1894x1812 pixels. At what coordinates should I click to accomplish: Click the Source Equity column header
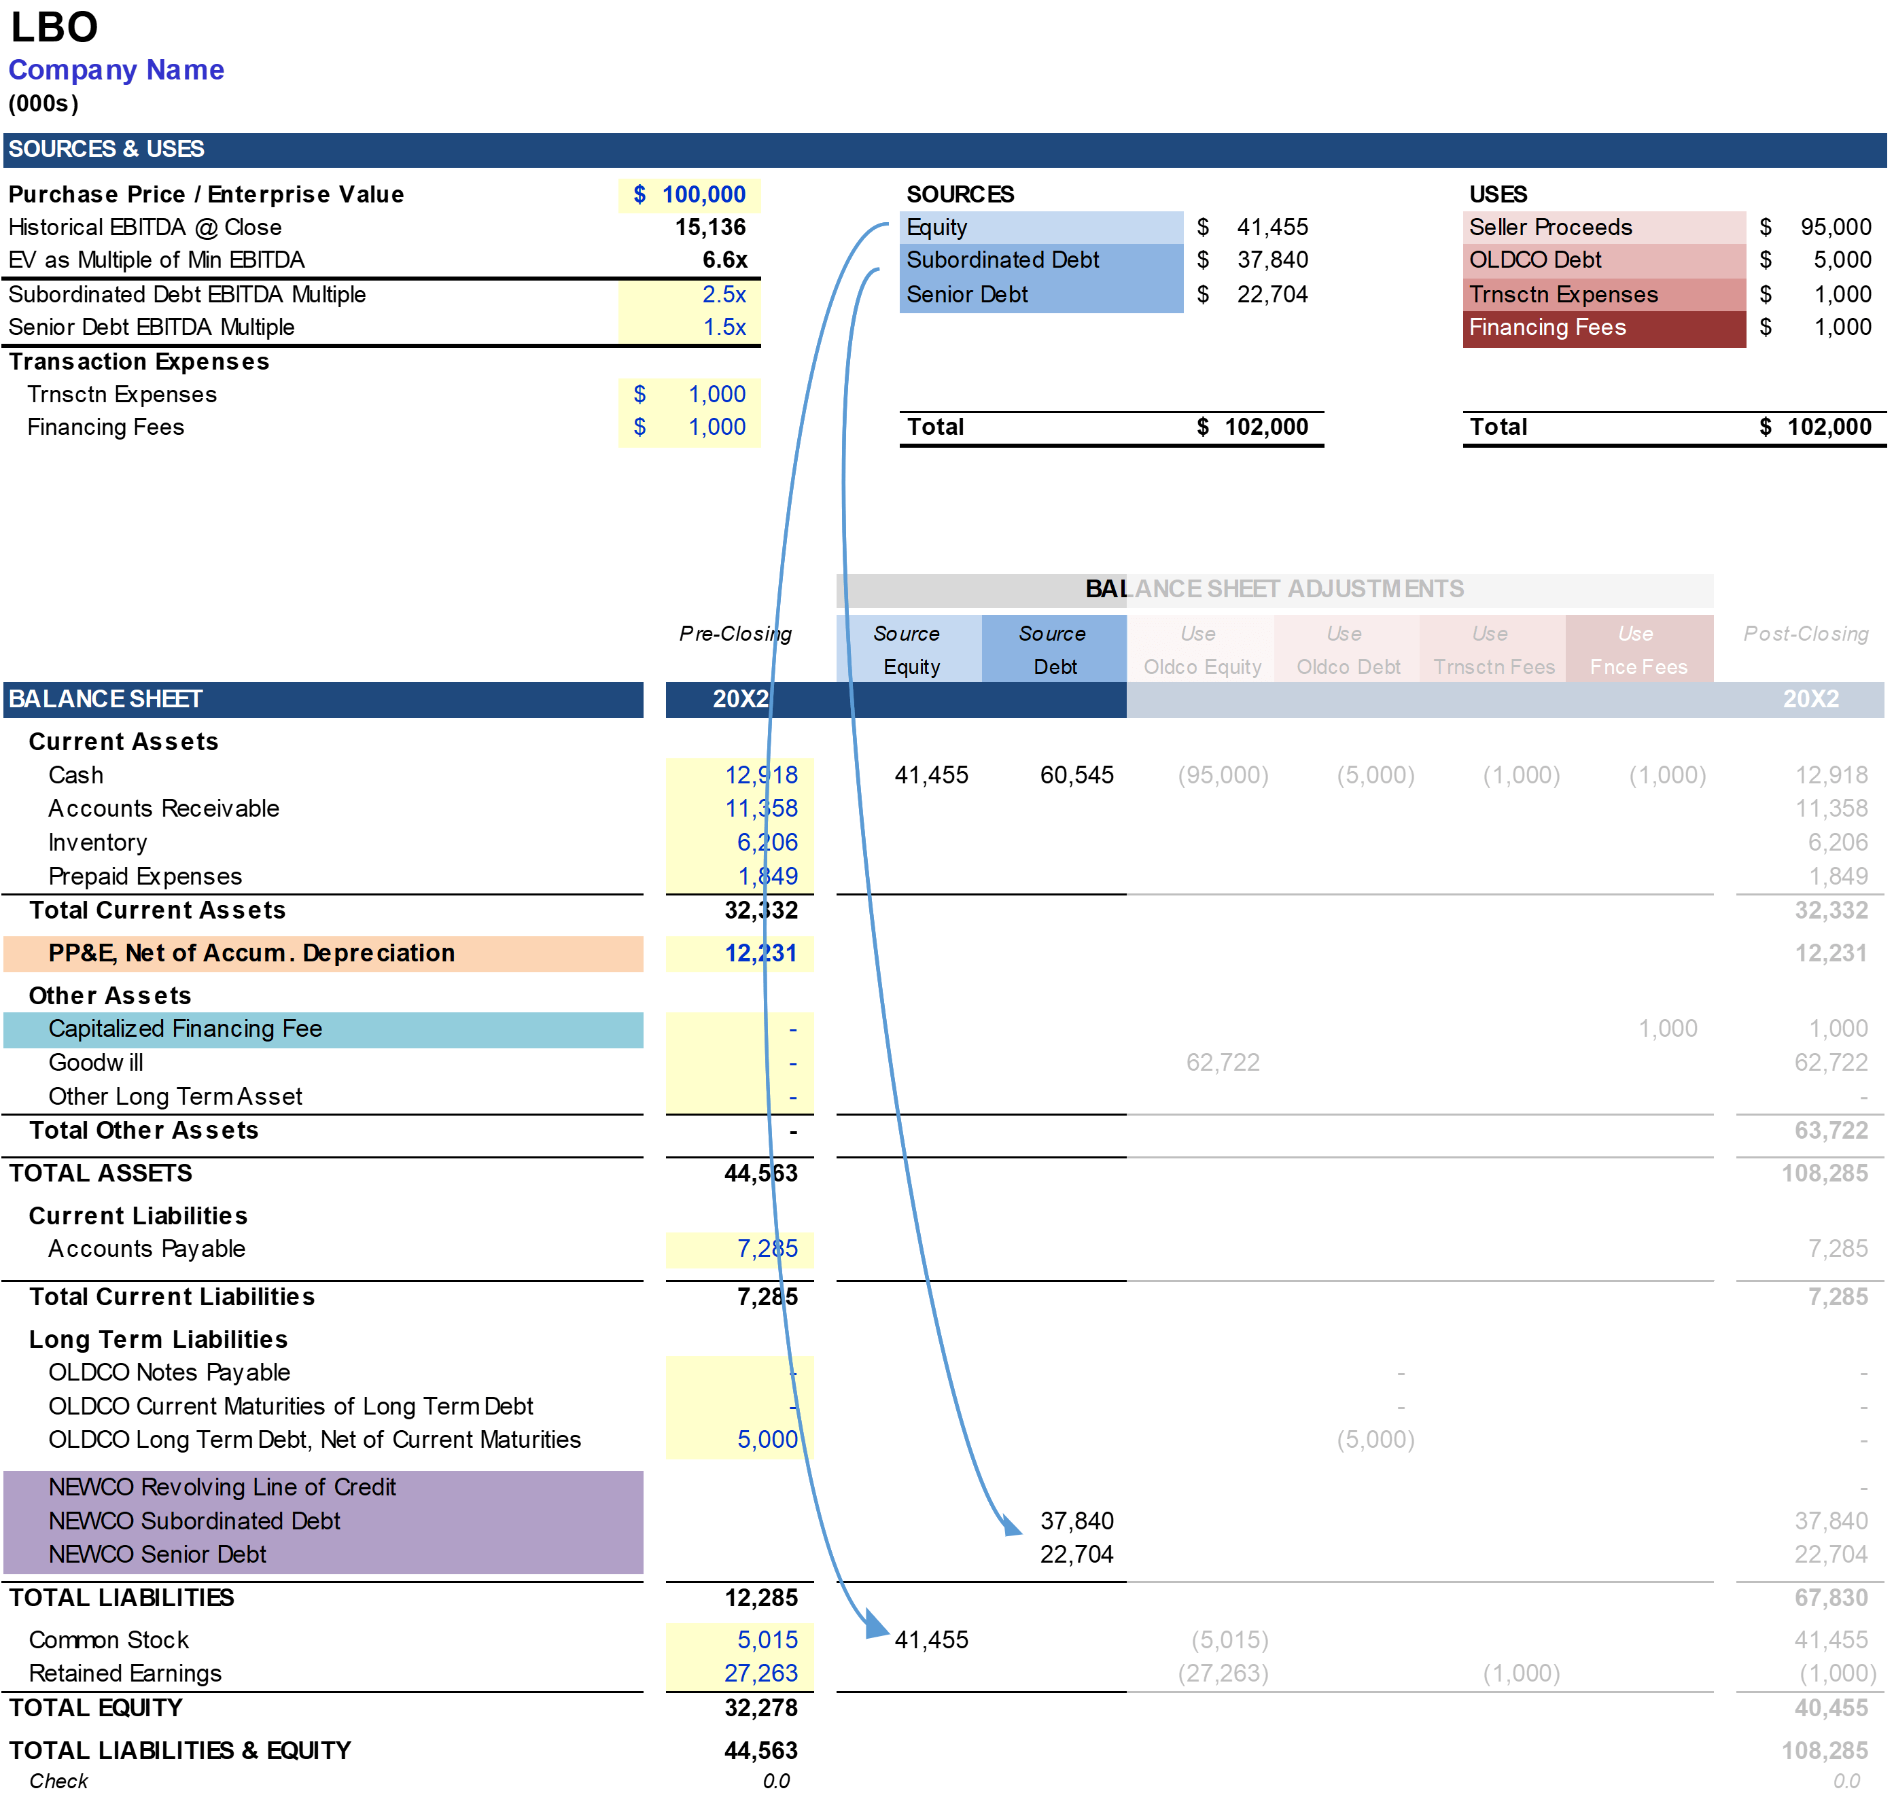tap(909, 649)
